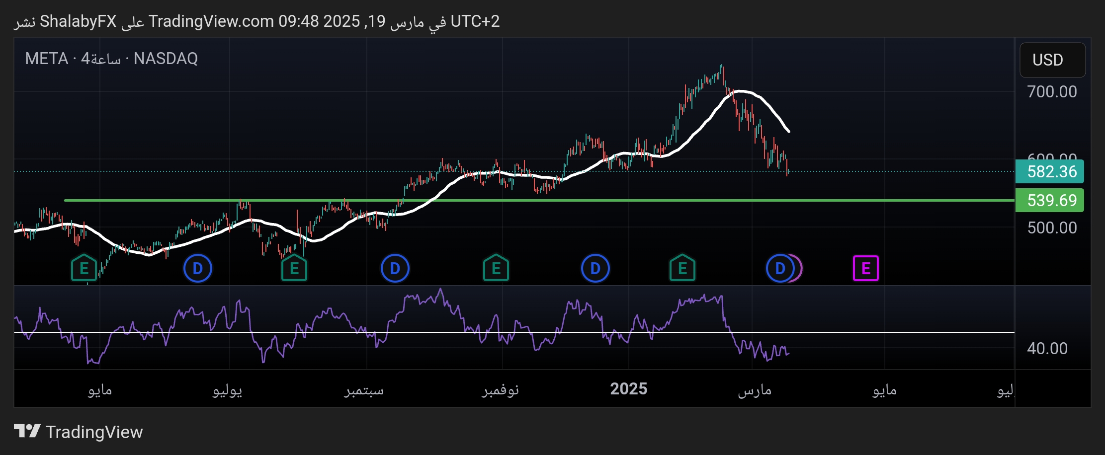1105x455 pixels.
Task: Click the ShalabyFX author name
Action: 78,21
